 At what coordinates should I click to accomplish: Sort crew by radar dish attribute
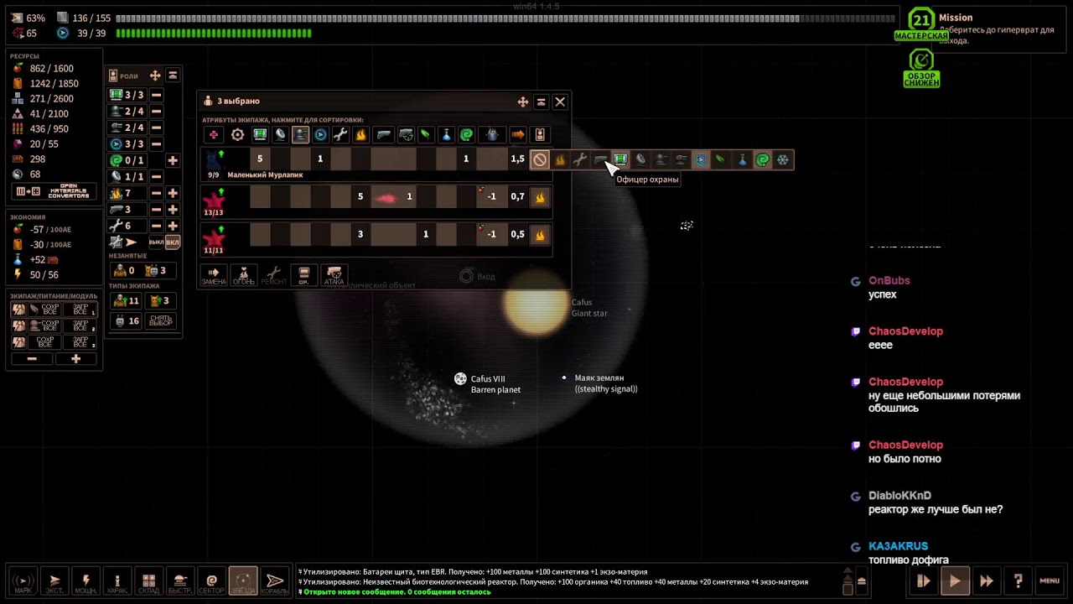280,134
